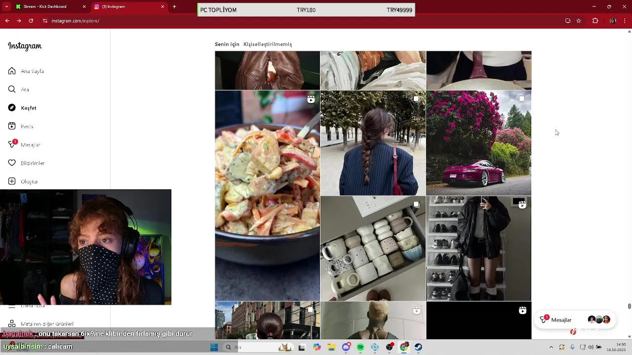Open the Windows Start menu
This screenshot has height=355, width=632.
click(x=214, y=347)
